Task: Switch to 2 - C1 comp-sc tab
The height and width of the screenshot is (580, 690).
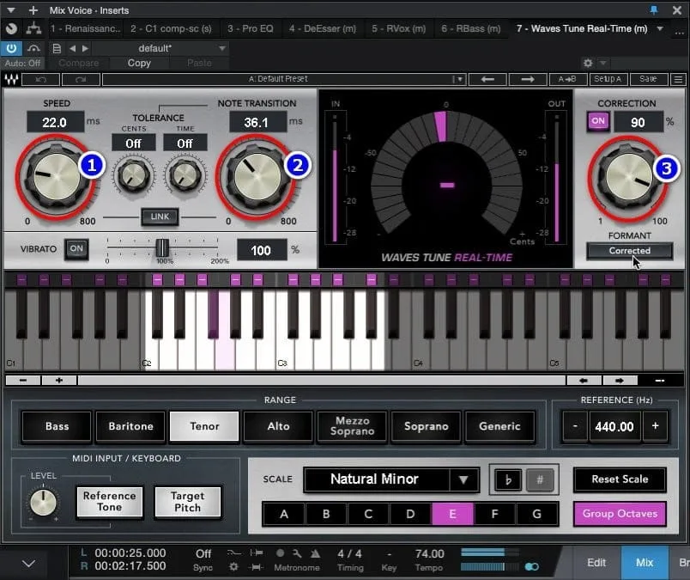Action: [171, 28]
